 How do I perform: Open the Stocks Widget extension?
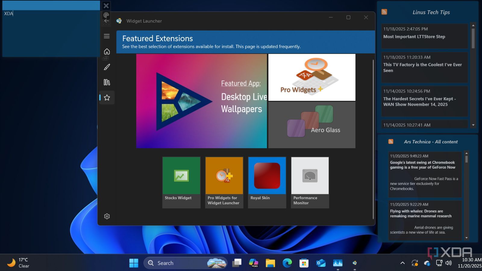pyautogui.click(x=181, y=182)
